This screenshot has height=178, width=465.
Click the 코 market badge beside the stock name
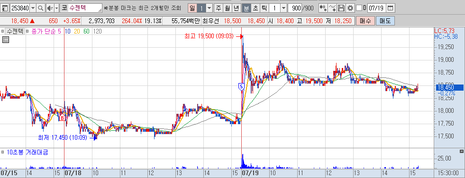pos(64,8)
